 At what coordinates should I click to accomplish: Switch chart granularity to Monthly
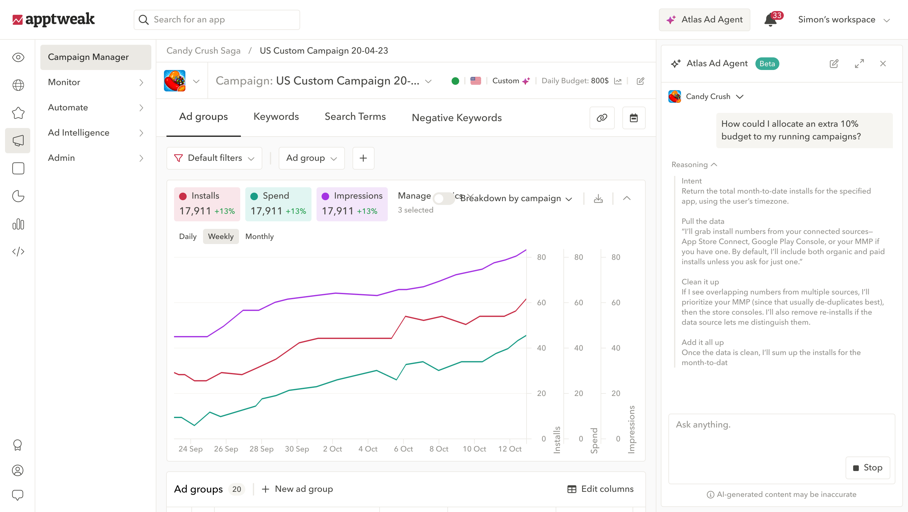[x=259, y=236]
